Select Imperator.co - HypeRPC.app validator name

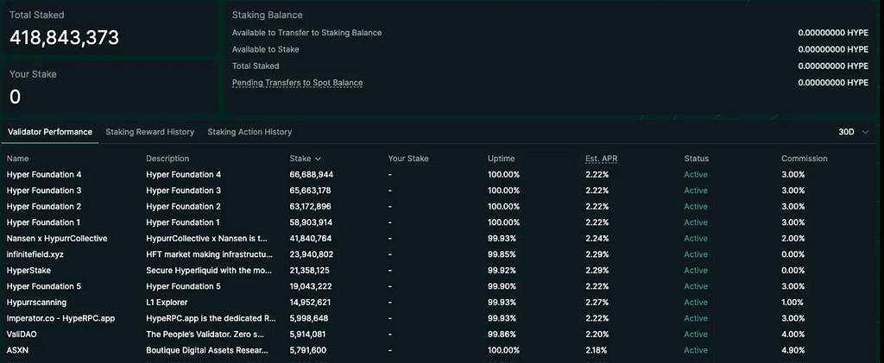click(x=61, y=318)
